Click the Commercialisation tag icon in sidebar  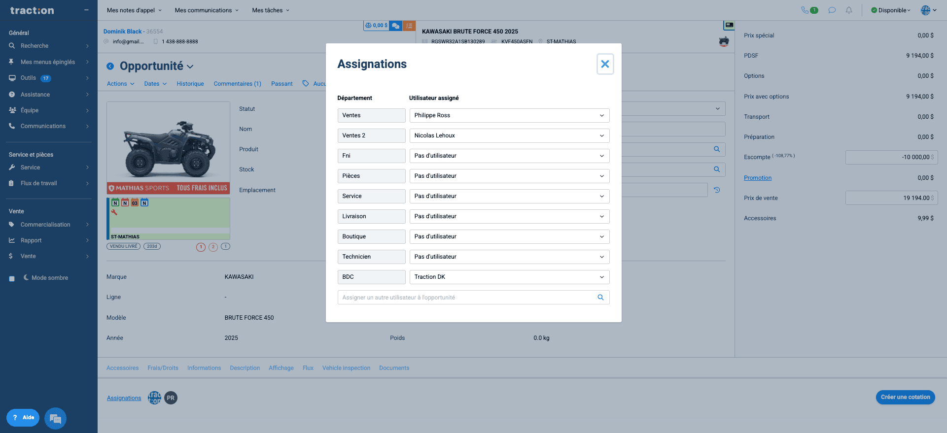point(12,225)
